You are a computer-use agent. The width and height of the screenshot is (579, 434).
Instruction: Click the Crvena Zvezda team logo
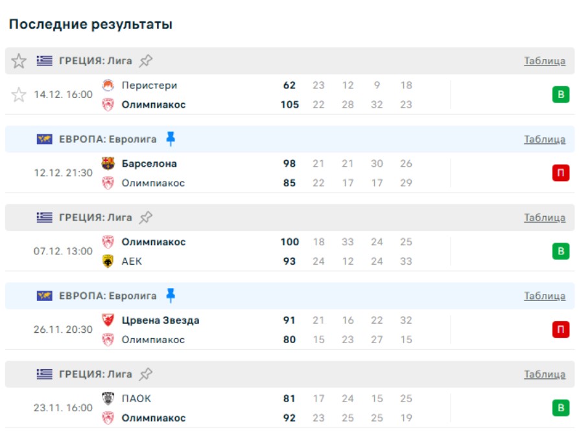coord(108,320)
